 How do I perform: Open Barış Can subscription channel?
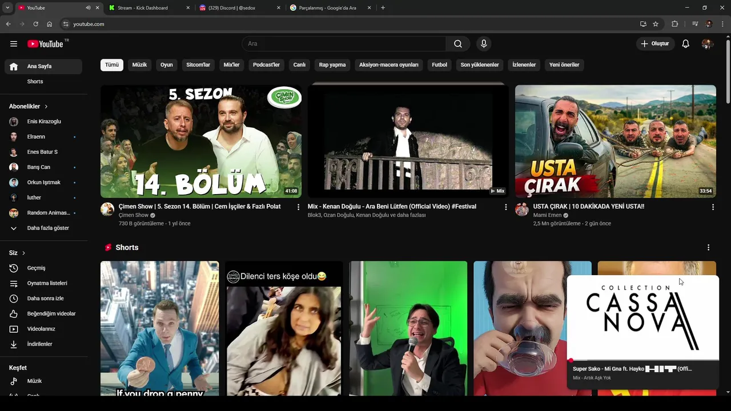tap(43, 167)
